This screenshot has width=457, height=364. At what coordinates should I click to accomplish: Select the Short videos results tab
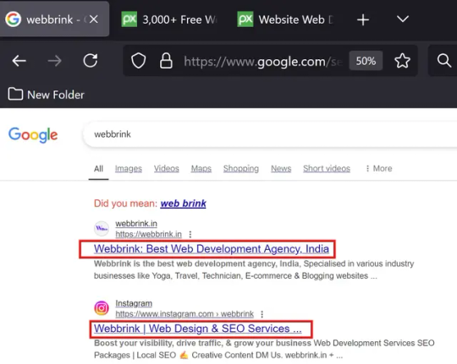pos(327,168)
